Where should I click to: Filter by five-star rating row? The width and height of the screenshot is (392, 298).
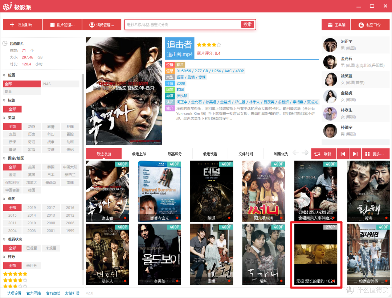click(x=15, y=274)
